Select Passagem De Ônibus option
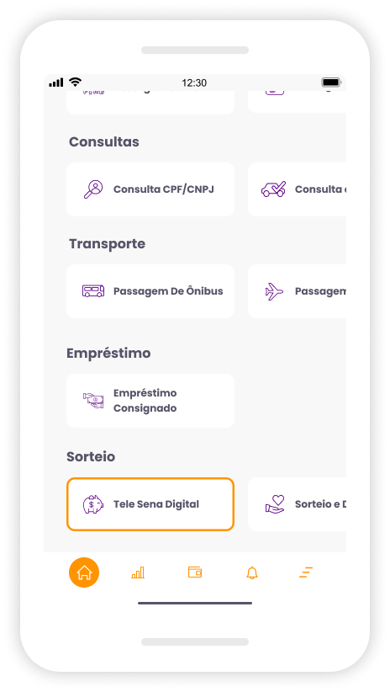The height and width of the screenshot is (692, 390). 150,291
